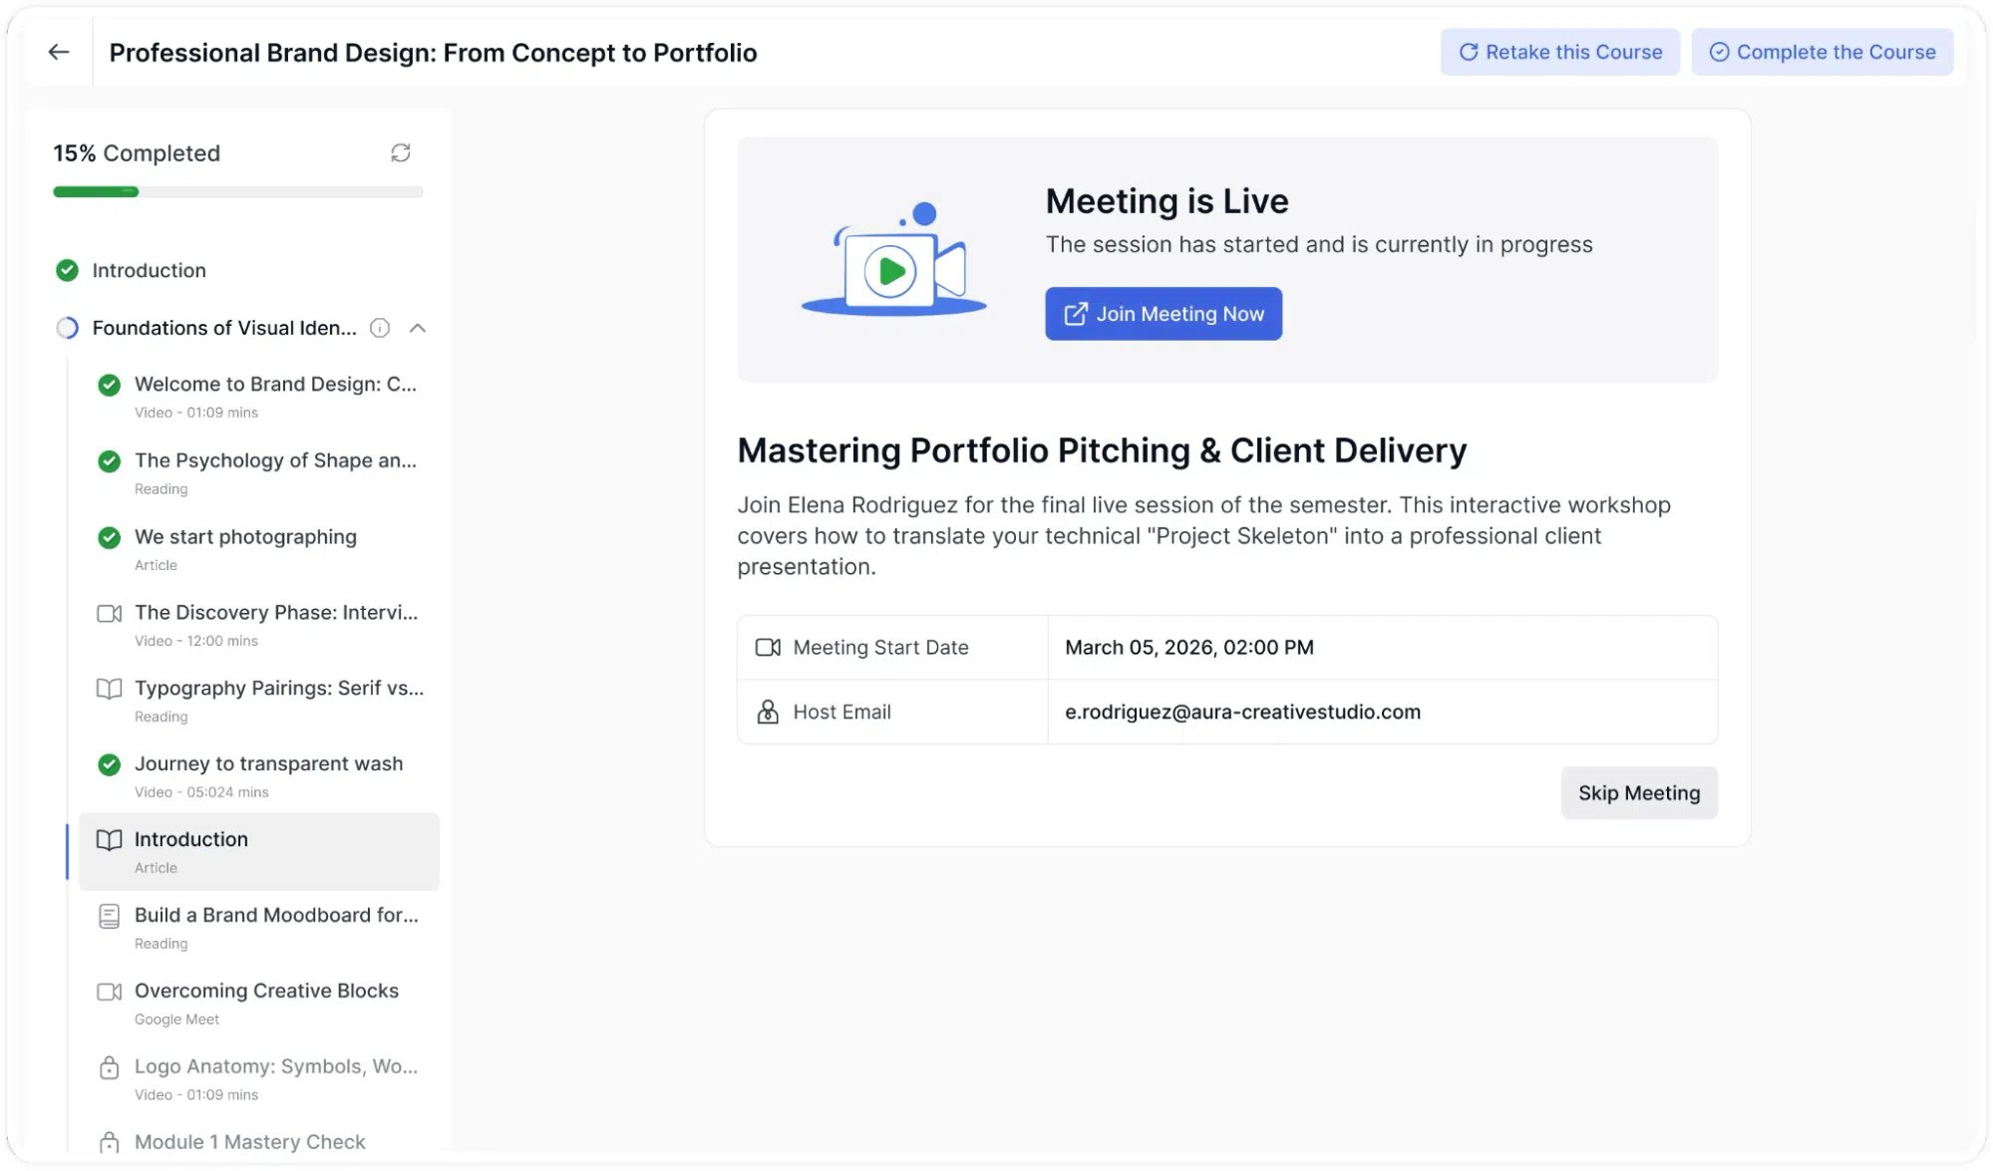
Task: Click the Meeting is Live heading
Action: [x=1166, y=201]
